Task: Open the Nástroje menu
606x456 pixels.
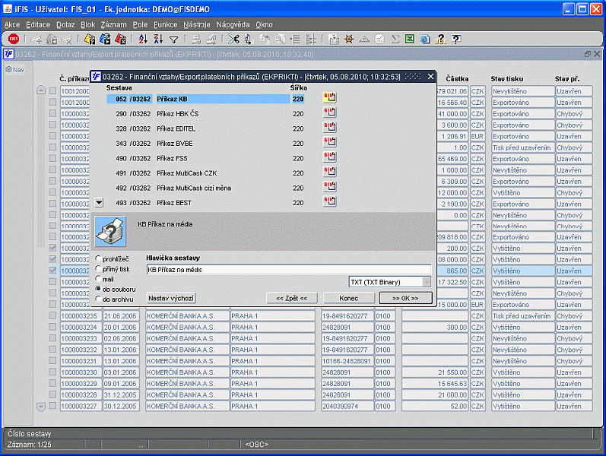Action: [196, 25]
